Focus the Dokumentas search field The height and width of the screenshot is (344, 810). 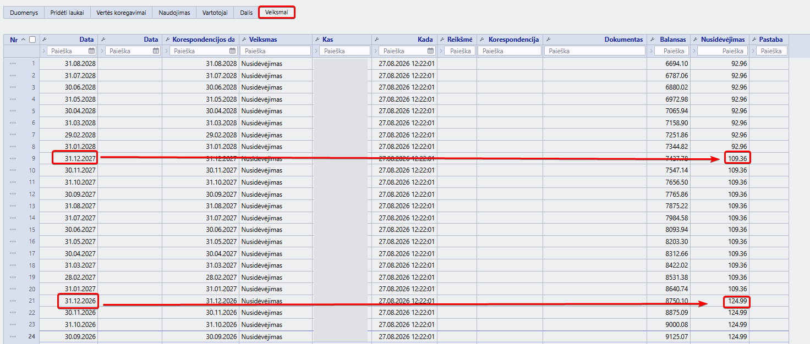pos(595,51)
